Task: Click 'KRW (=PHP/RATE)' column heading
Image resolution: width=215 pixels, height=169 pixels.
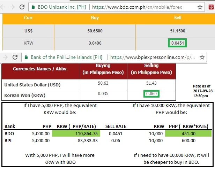Action: pyautogui.click(x=76, y=126)
